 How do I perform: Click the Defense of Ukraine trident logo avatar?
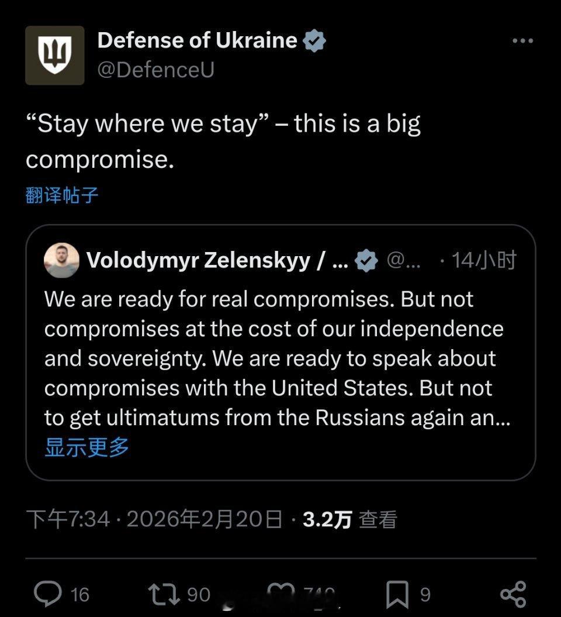pyautogui.click(x=56, y=56)
